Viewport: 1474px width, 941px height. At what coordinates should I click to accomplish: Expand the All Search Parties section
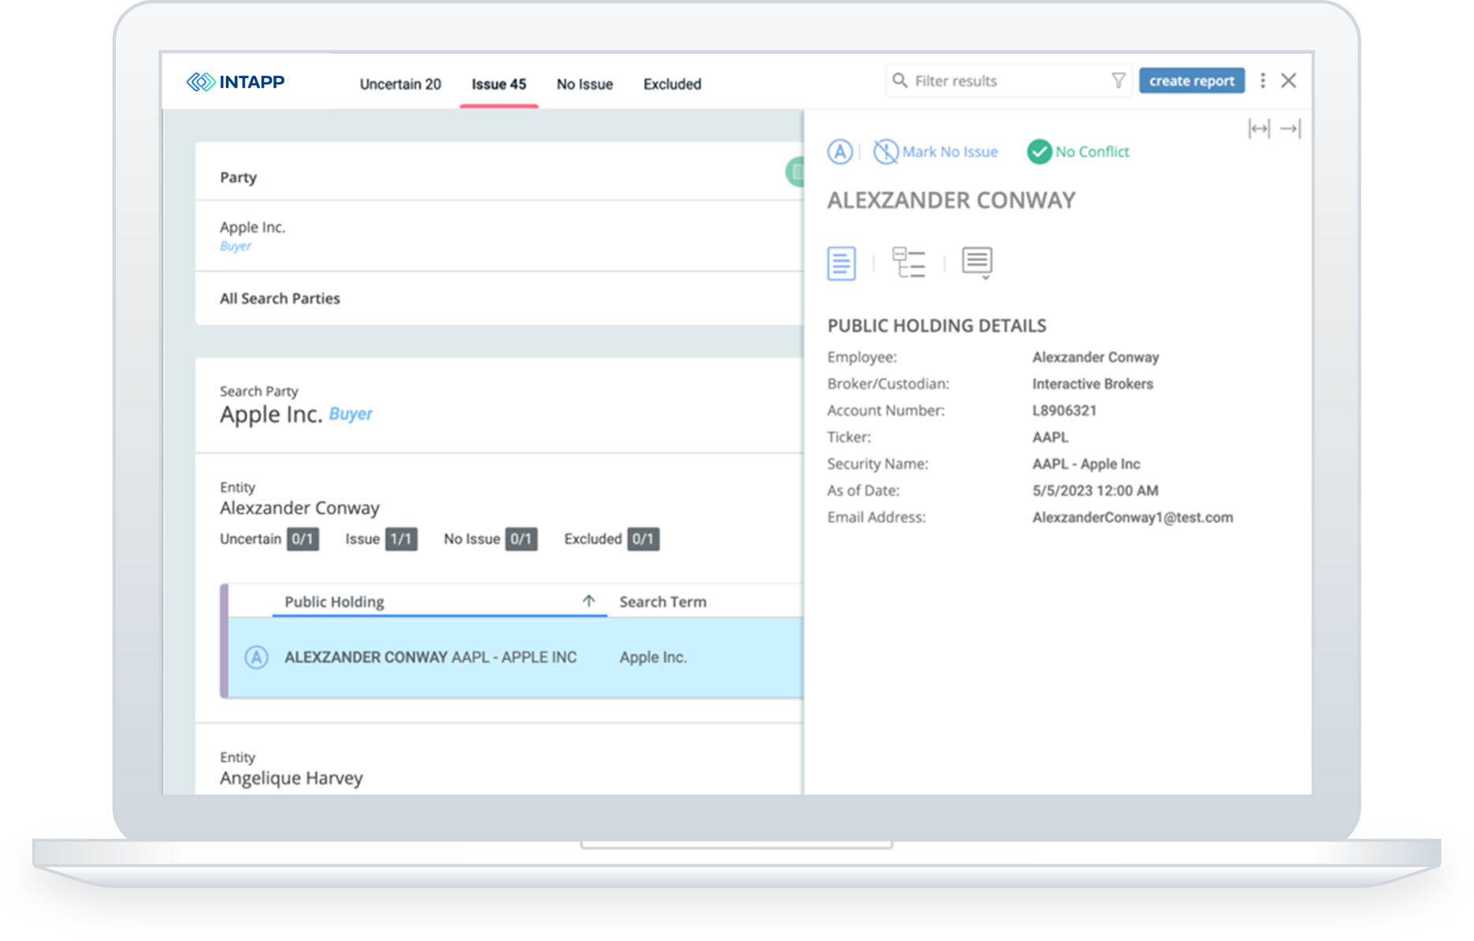280,298
